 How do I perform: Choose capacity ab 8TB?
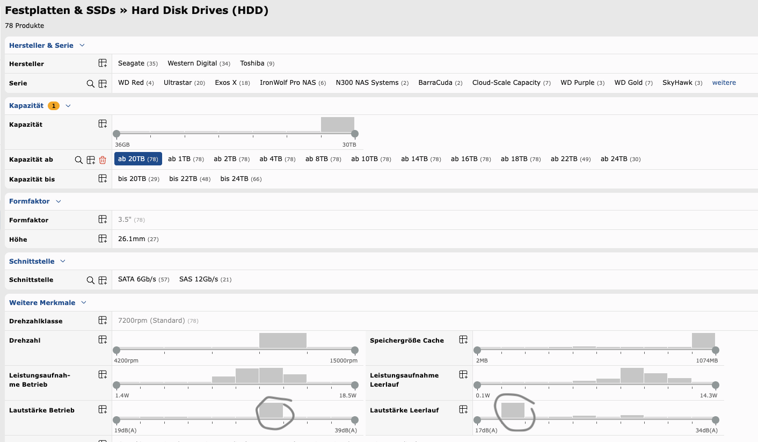pos(323,159)
